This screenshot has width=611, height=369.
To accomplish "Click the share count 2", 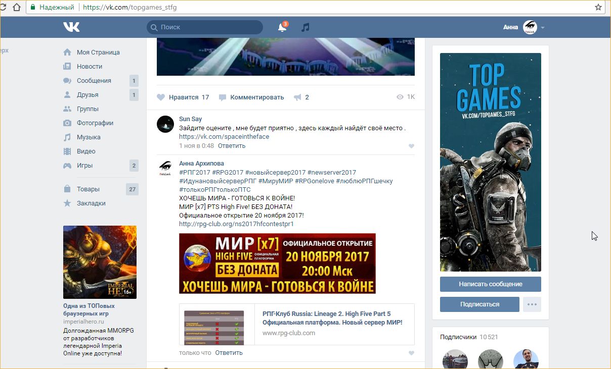I will (307, 97).
